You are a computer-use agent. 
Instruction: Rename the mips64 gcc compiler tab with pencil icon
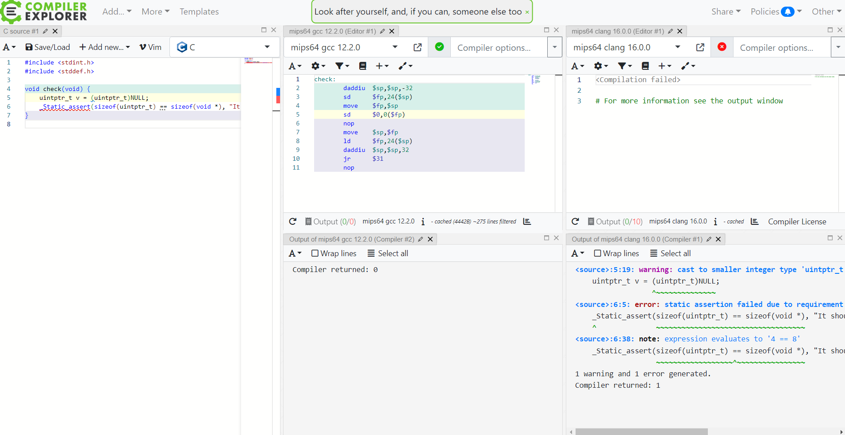[x=382, y=31]
